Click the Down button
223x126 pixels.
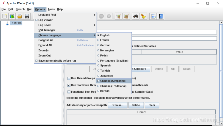pyautogui.click(x=187, y=69)
